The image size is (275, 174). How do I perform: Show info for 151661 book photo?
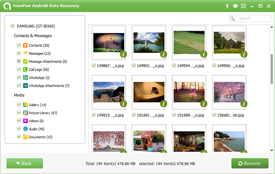click(164, 104)
